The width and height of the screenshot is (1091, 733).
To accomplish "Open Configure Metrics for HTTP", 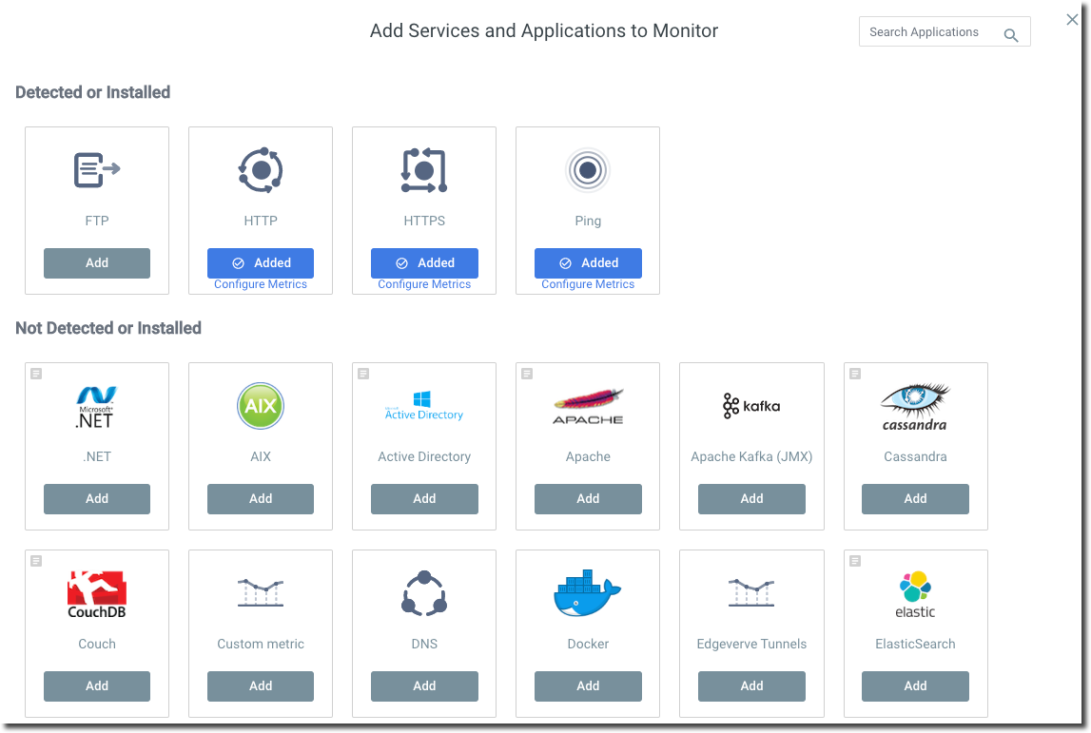I will click(x=260, y=284).
